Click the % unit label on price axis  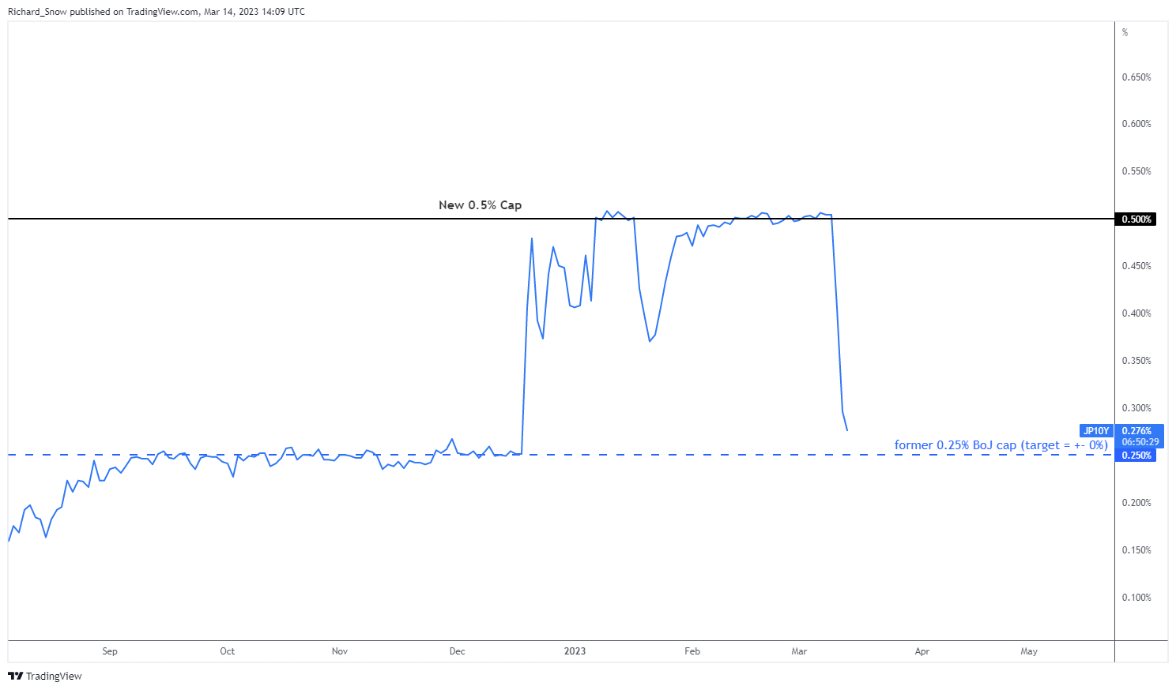pyautogui.click(x=1125, y=32)
